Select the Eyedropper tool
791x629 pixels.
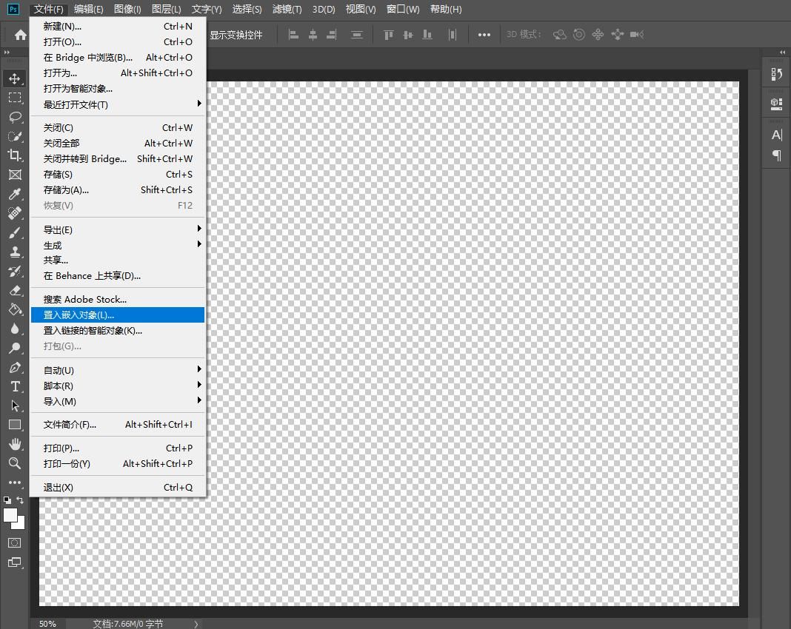coord(15,194)
